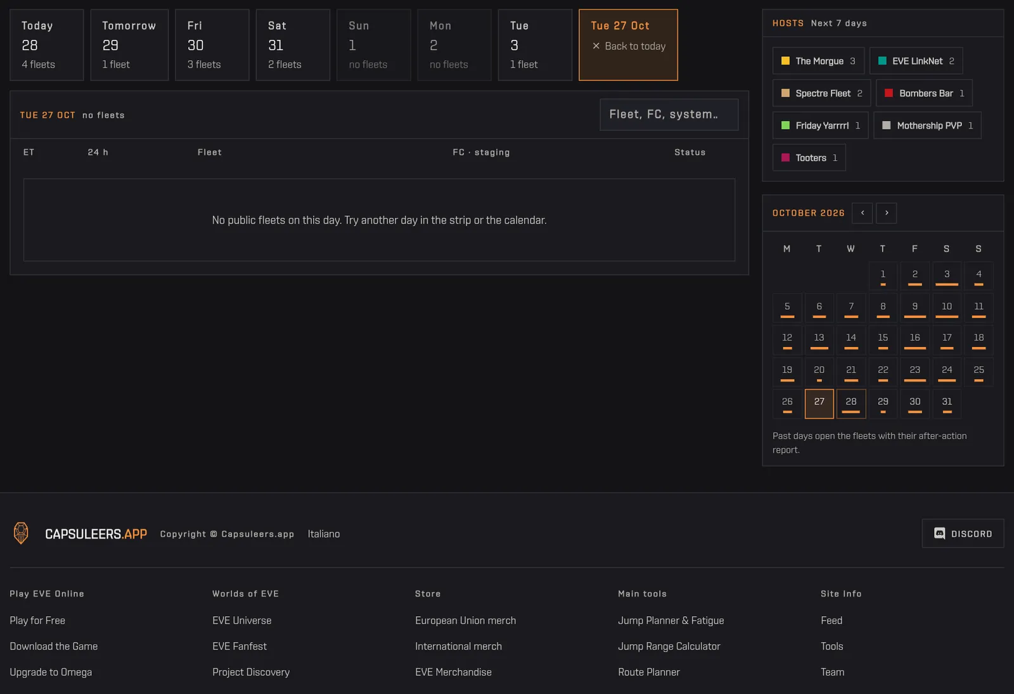The image size is (1014, 694).
Task: Select the Sun 1 day card
Action: tap(374, 45)
